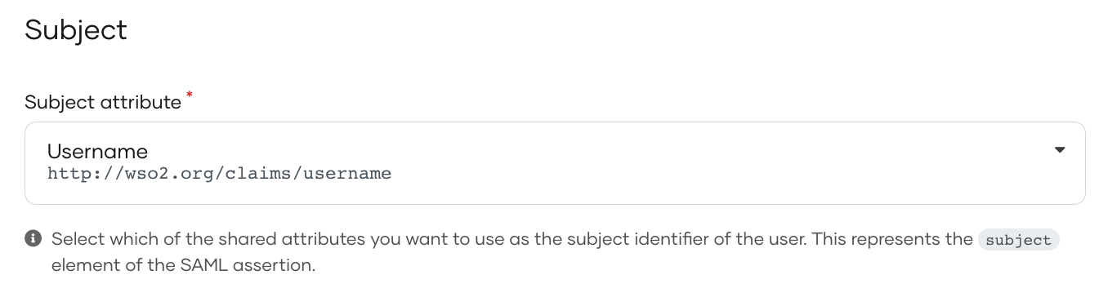Click the Subject attribute field label
Screen dimensions: 1108x297
click(103, 103)
